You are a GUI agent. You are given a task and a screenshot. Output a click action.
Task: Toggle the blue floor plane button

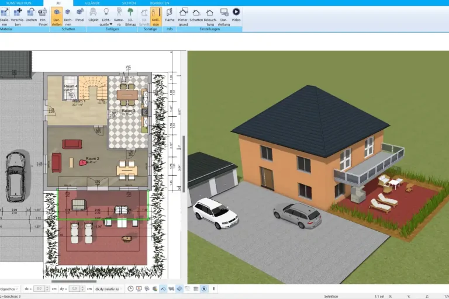pos(179,288)
